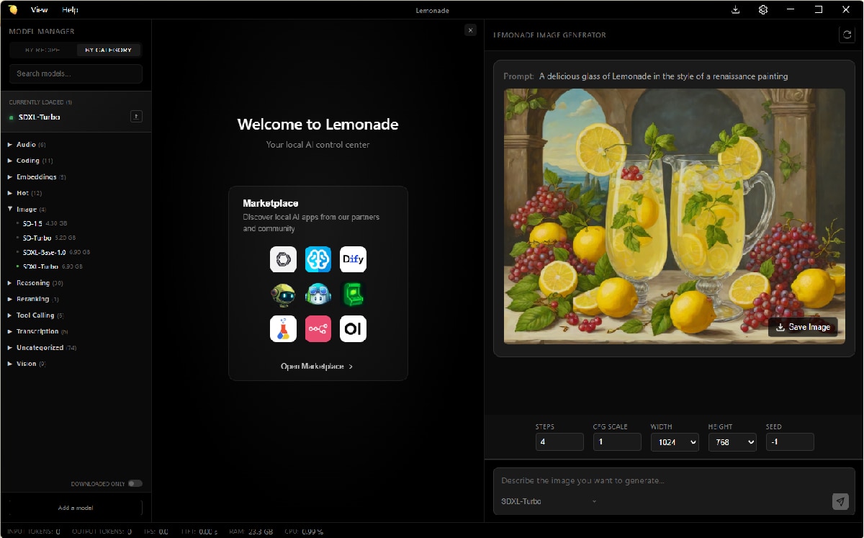
Task: Open the View menu
Action: click(x=39, y=9)
